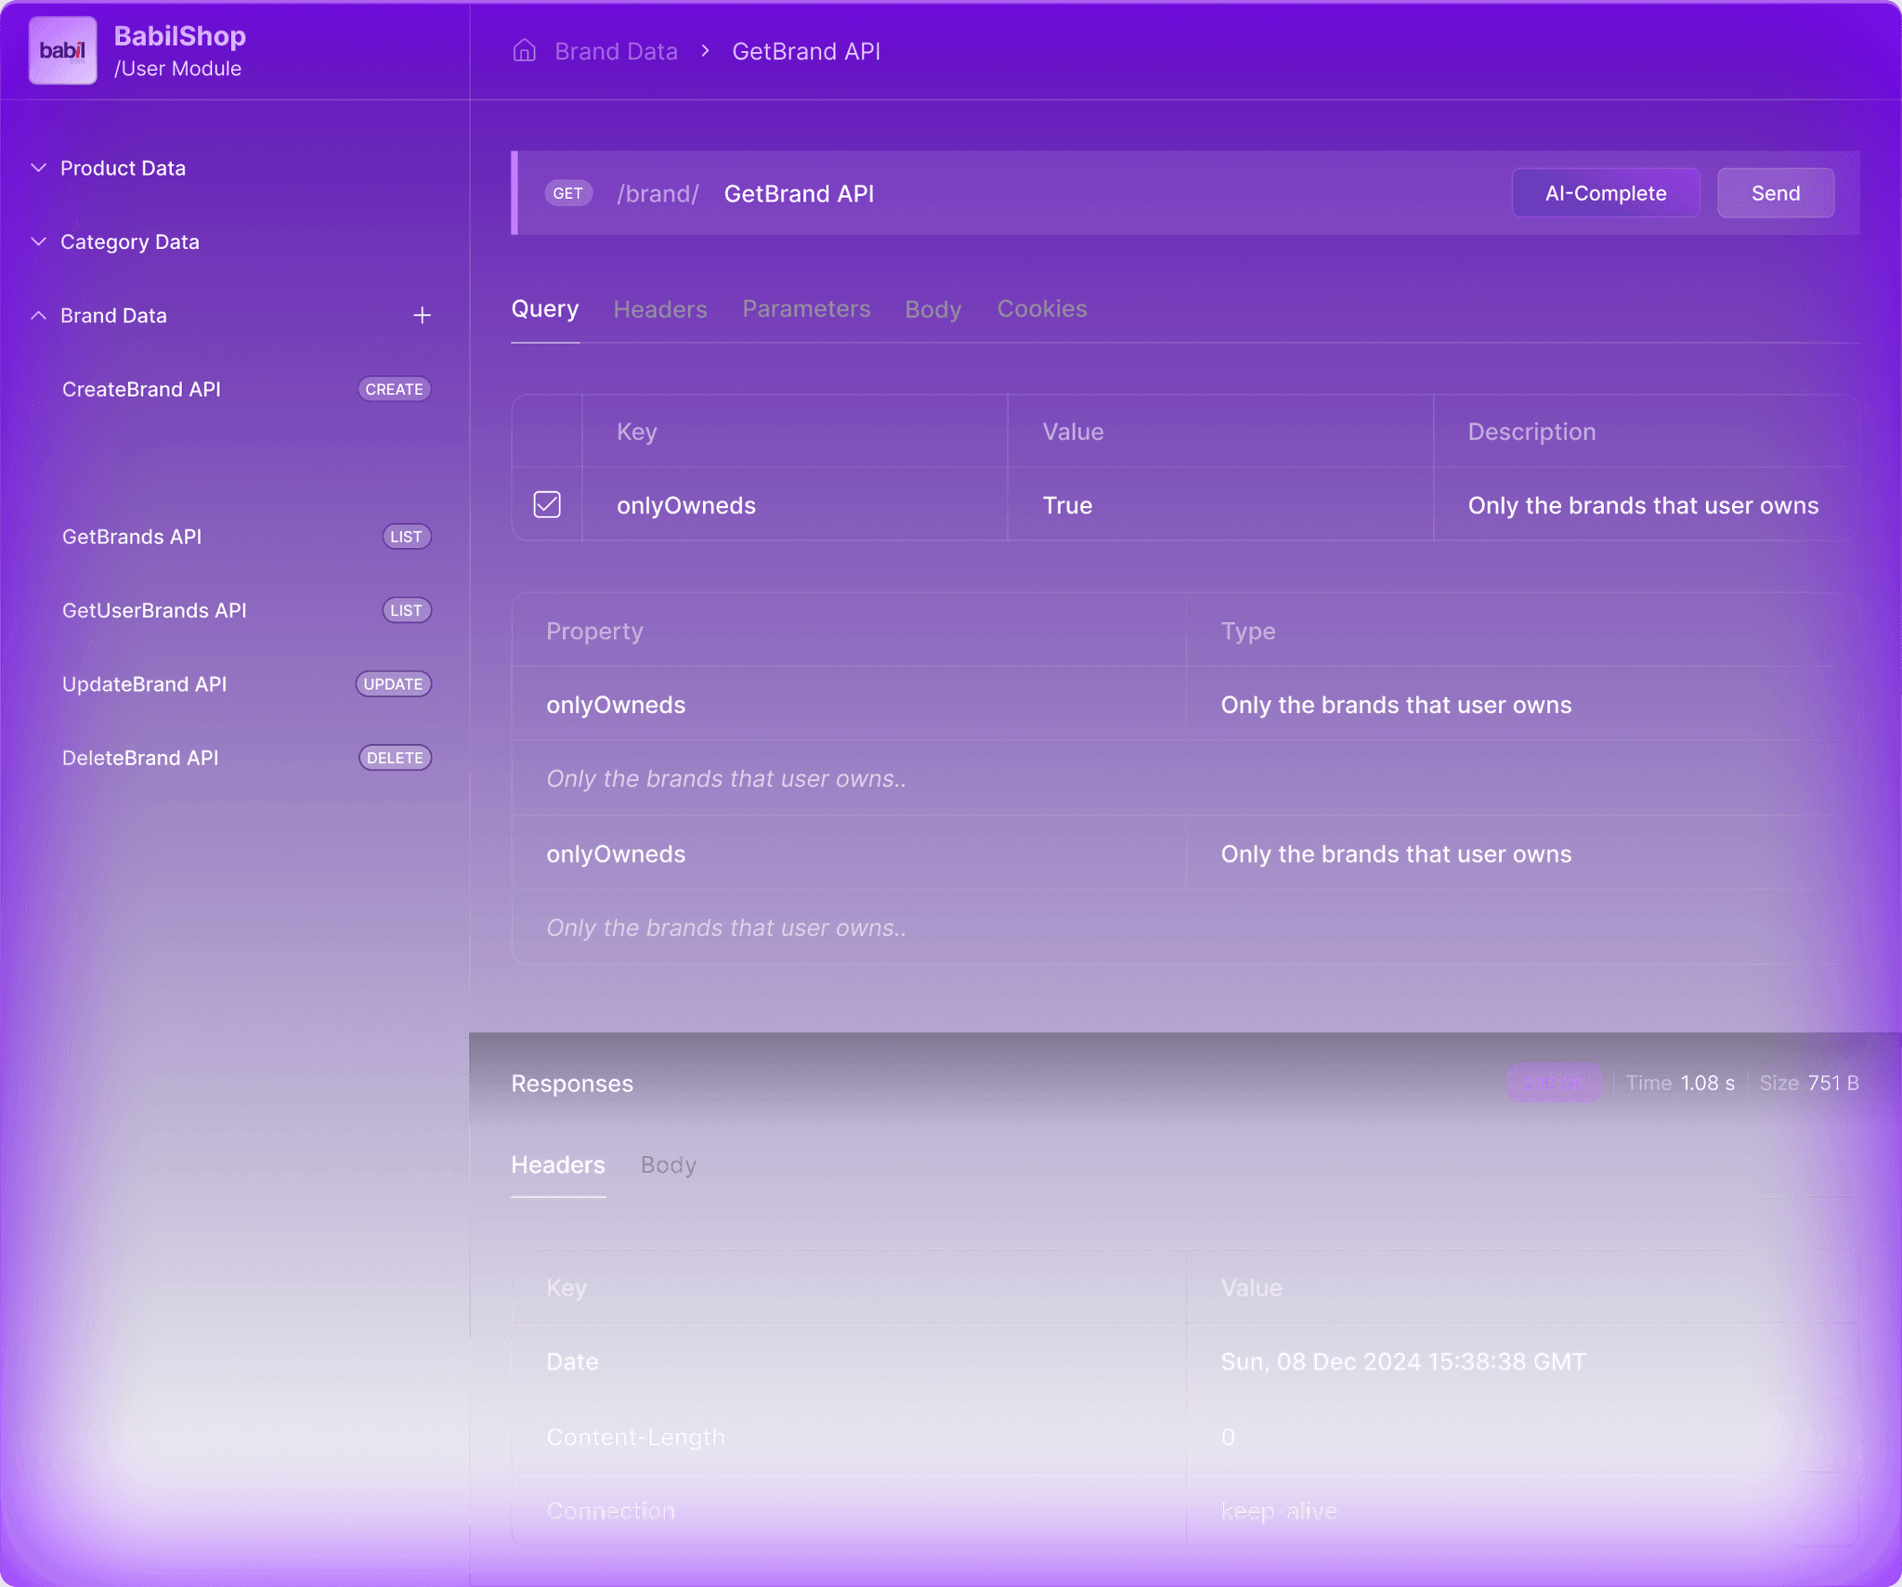Image resolution: width=1902 pixels, height=1587 pixels.
Task: Switch to response Body tab
Action: (668, 1164)
